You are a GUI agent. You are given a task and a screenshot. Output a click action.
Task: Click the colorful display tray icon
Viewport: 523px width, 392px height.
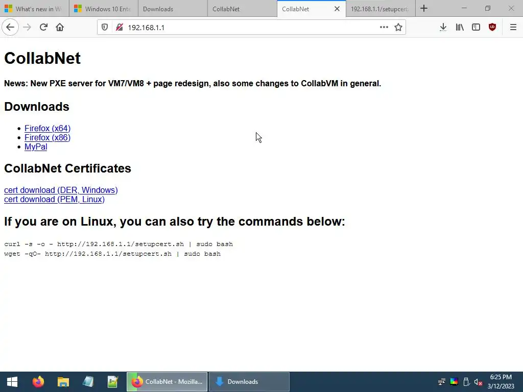tap(454, 382)
